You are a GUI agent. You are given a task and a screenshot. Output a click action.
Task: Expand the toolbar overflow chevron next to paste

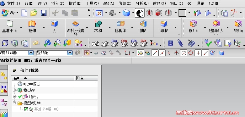tap(89, 10)
